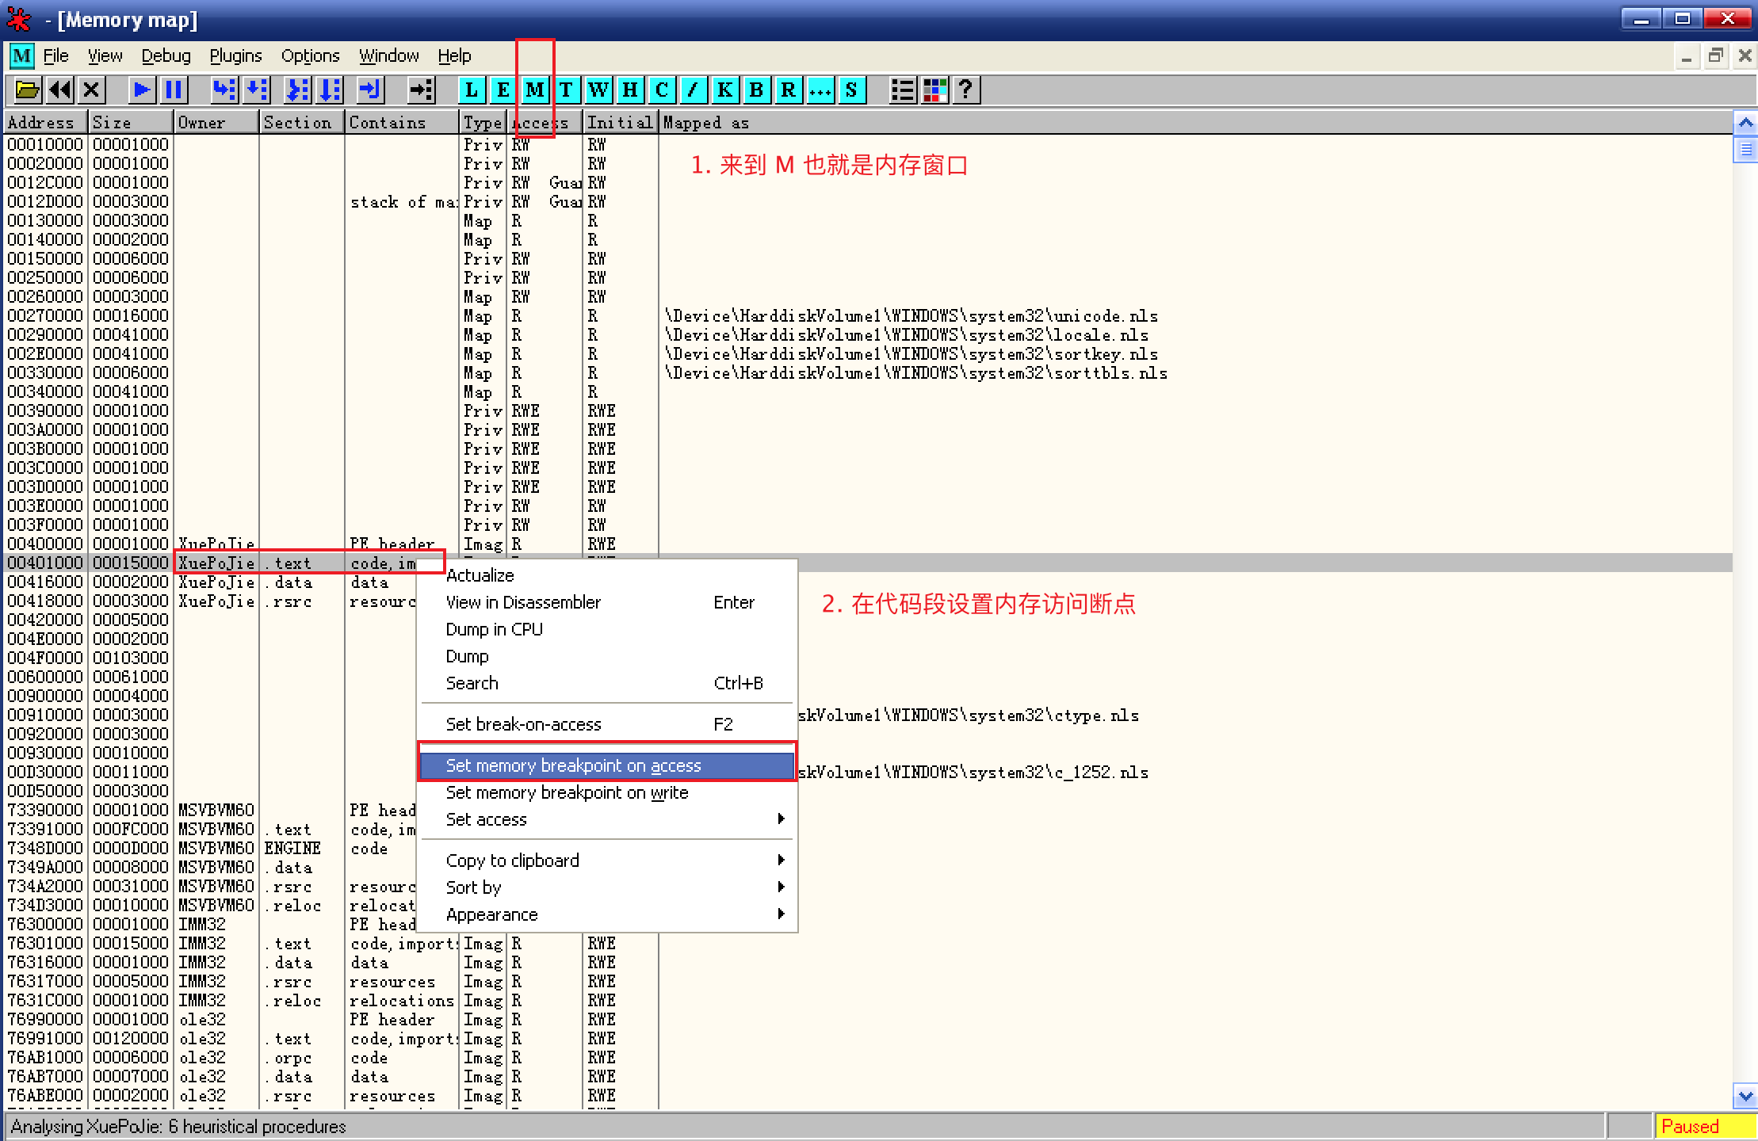Image resolution: width=1758 pixels, height=1141 pixels.
Task: Click the scrollbar down arrow
Action: click(x=1745, y=1097)
